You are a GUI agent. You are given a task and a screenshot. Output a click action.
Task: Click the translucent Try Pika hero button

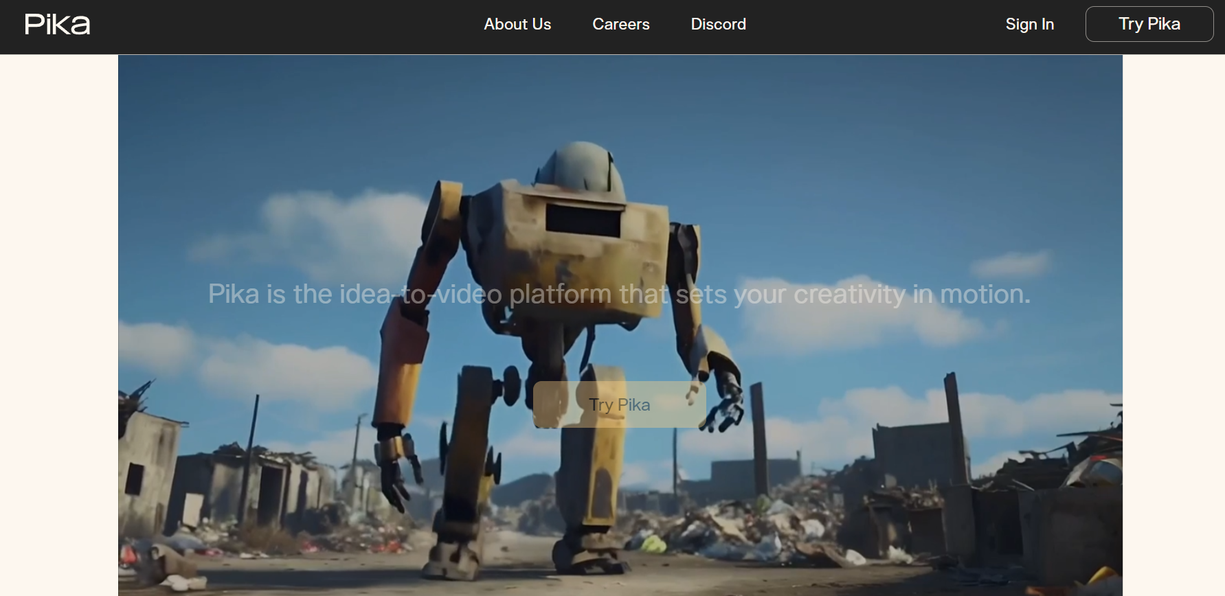(x=619, y=404)
